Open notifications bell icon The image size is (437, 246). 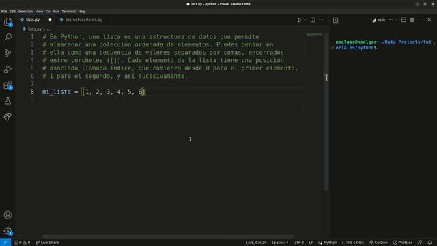[429, 243]
